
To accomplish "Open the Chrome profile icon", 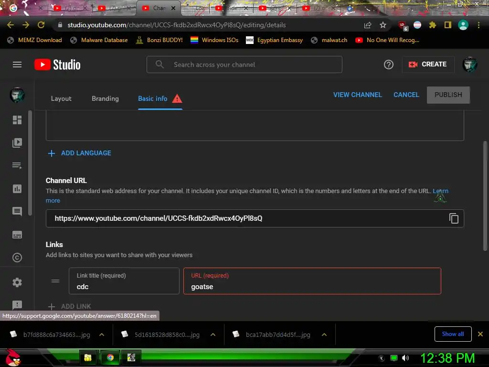I will [x=463, y=25].
